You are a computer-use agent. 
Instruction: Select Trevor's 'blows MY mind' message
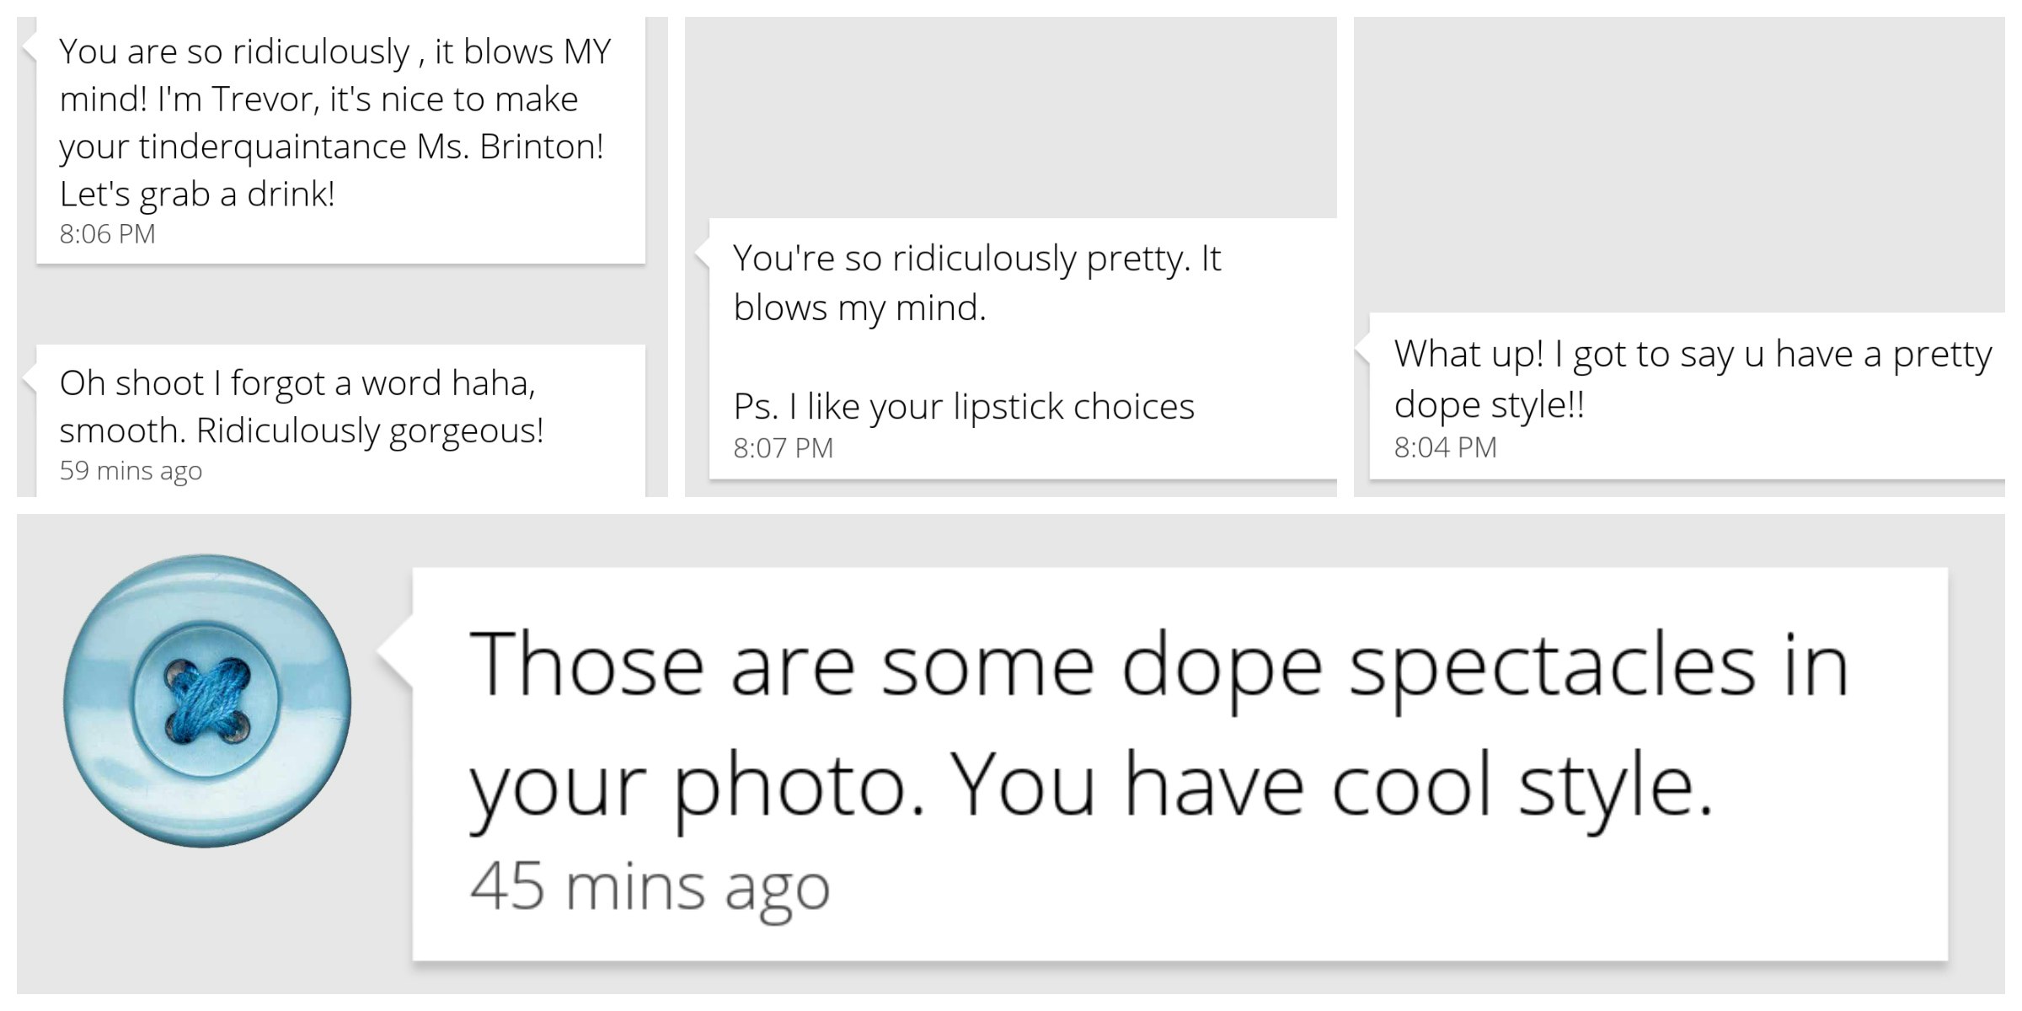(340, 140)
